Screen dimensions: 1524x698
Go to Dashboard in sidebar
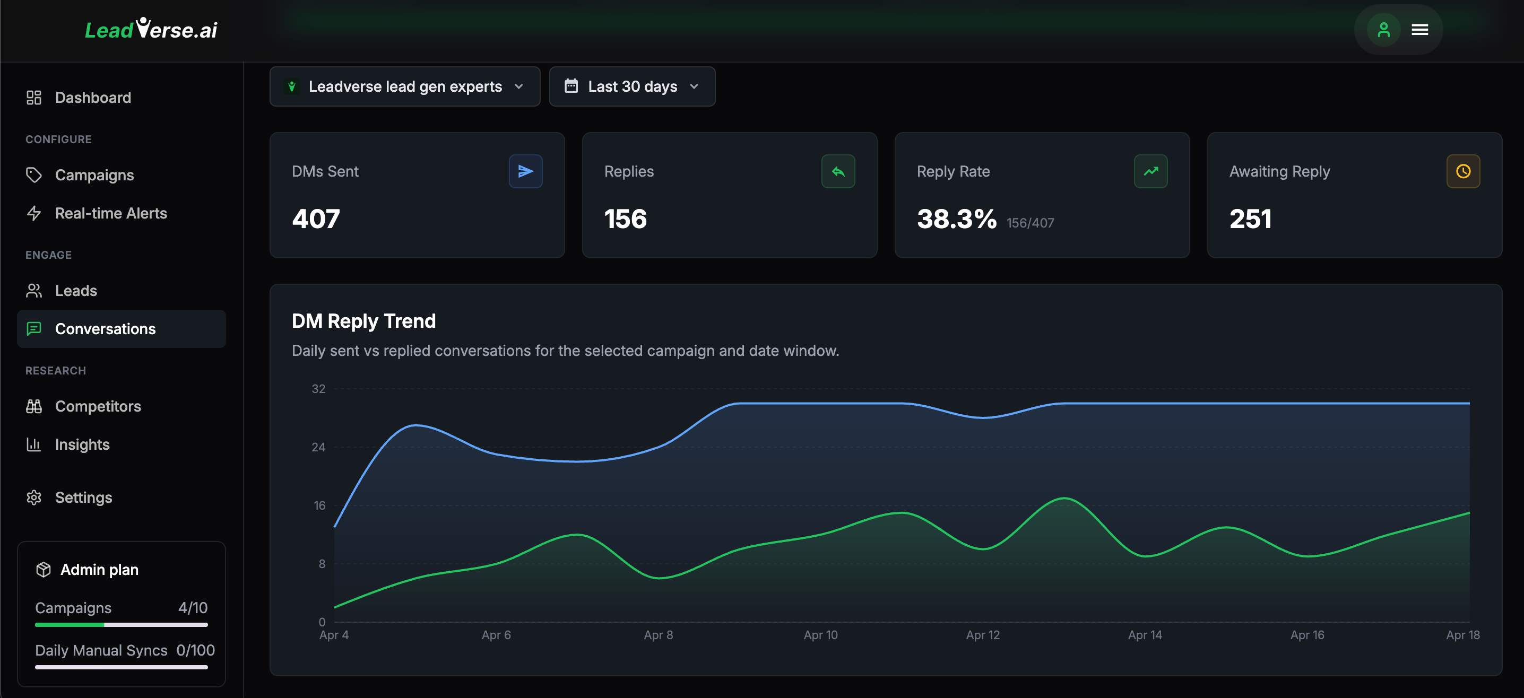pyautogui.click(x=93, y=98)
